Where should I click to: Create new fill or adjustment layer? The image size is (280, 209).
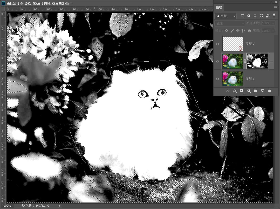coord(249,91)
